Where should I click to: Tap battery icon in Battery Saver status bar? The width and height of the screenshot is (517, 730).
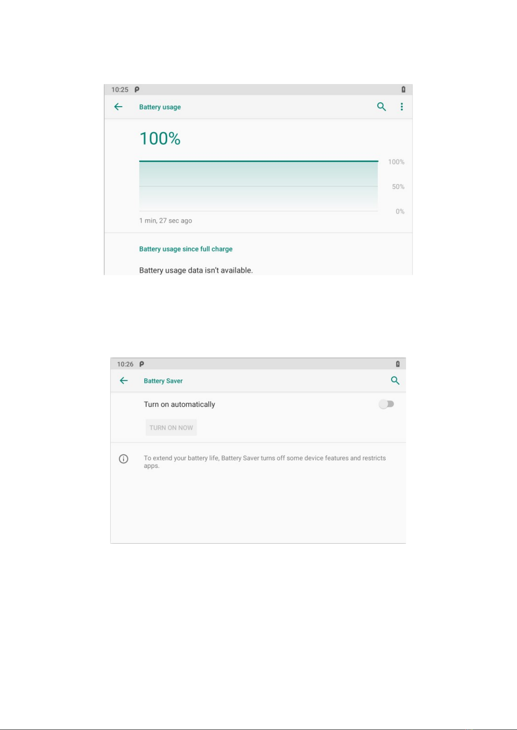click(398, 364)
